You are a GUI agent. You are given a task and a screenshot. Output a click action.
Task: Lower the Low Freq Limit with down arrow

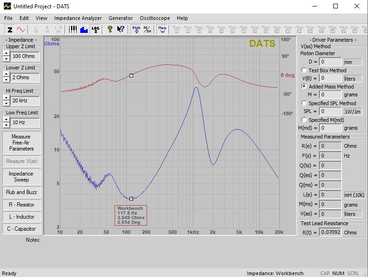coord(6,125)
